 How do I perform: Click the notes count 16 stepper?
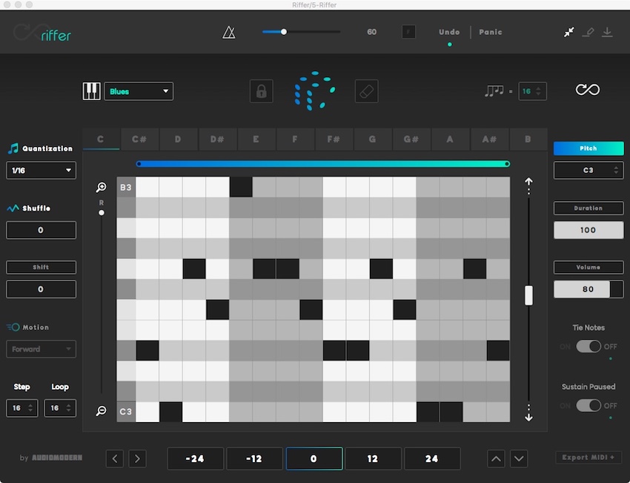[532, 91]
